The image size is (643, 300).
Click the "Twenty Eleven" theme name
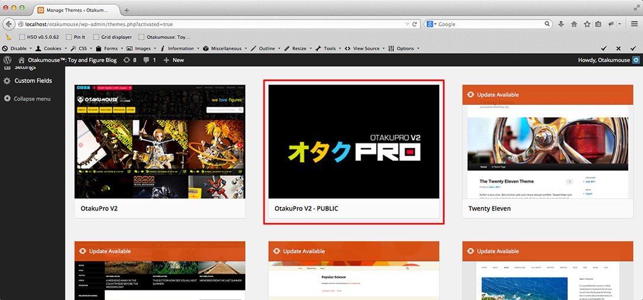[490, 209]
